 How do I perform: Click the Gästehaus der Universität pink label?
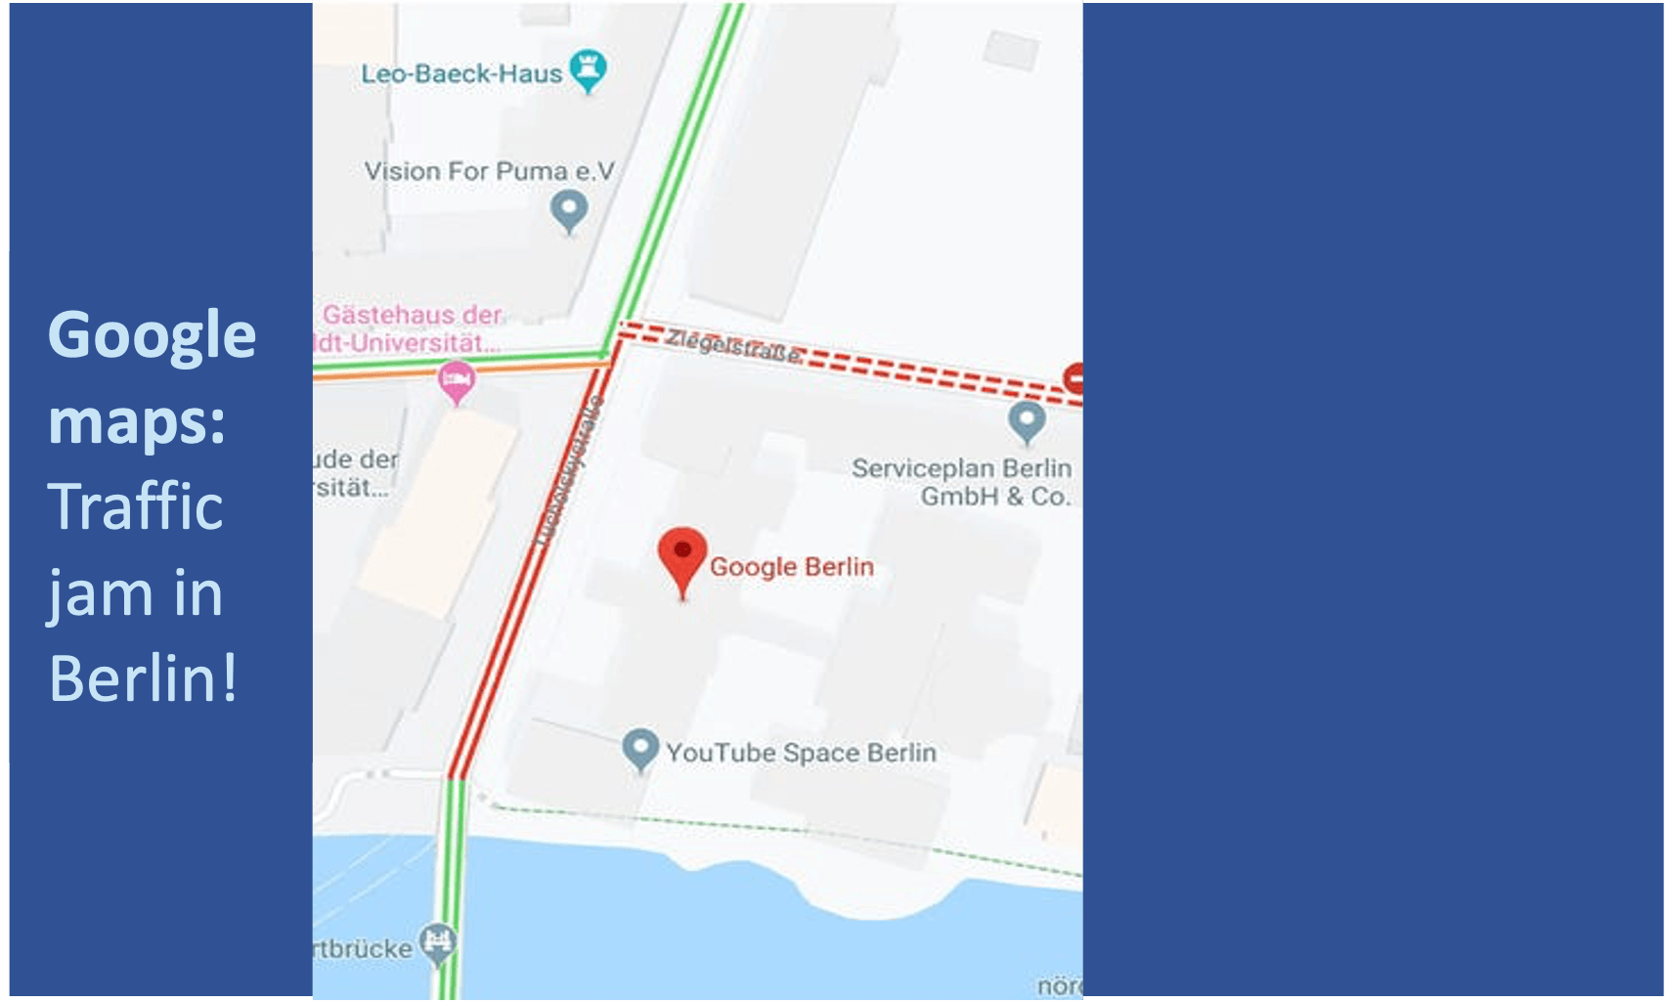point(410,329)
